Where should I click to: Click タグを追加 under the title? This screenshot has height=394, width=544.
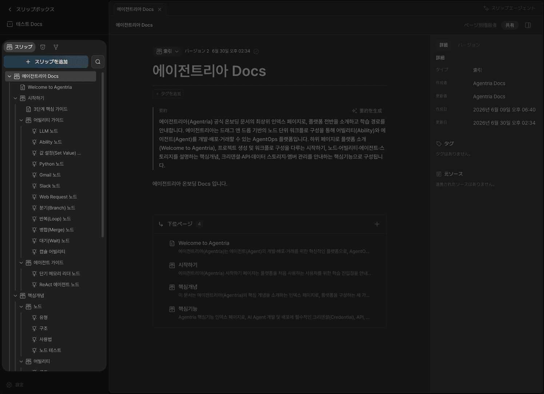pyautogui.click(x=168, y=94)
